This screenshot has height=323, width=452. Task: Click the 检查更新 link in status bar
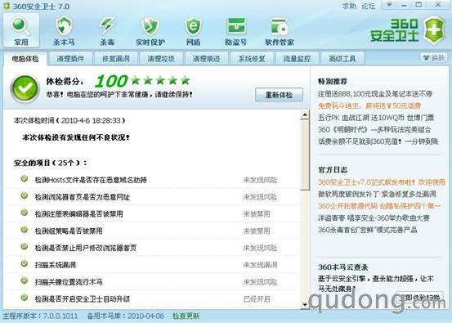point(186,316)
